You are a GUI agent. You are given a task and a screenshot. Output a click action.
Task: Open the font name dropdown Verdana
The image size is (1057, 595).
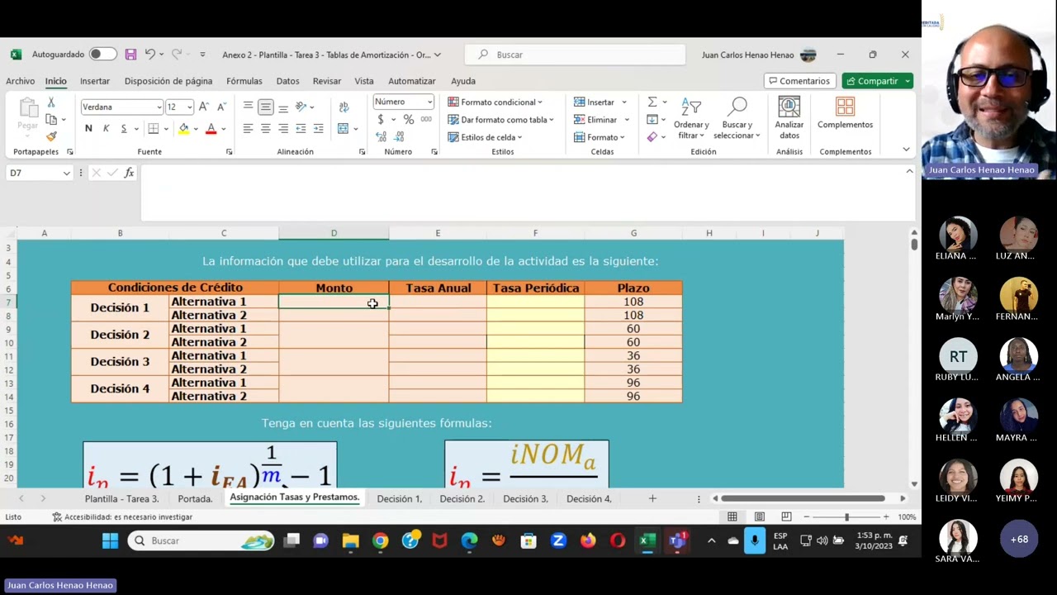[159, 107]
